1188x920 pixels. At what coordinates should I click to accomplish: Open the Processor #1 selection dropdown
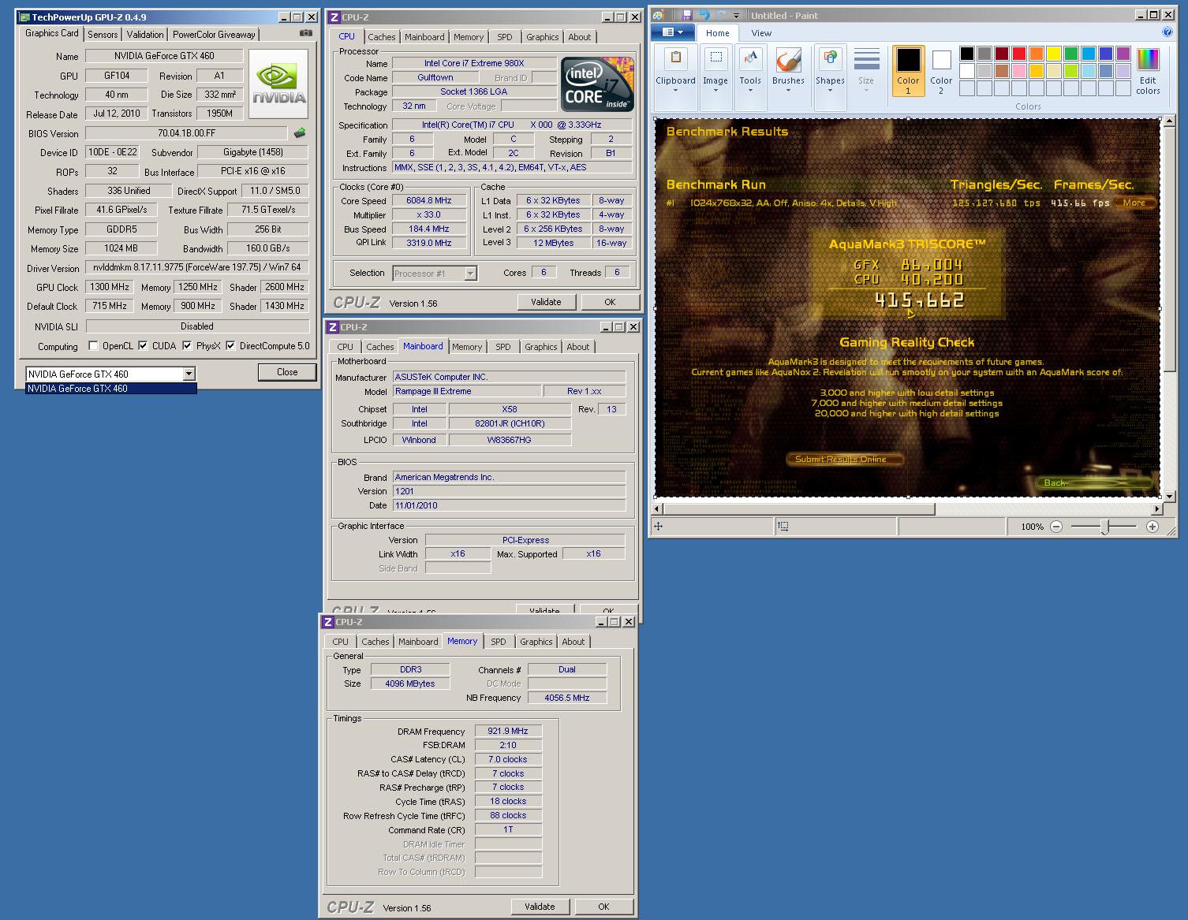tap(470, 274)
